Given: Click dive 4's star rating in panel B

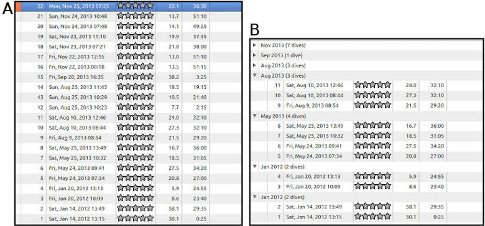Looking at the screenshot, I should [373, 176].
